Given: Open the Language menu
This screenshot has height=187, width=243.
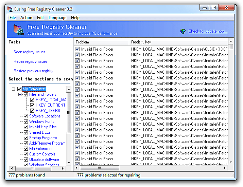Looking at the screenshot, I should (x=57, y=18).
